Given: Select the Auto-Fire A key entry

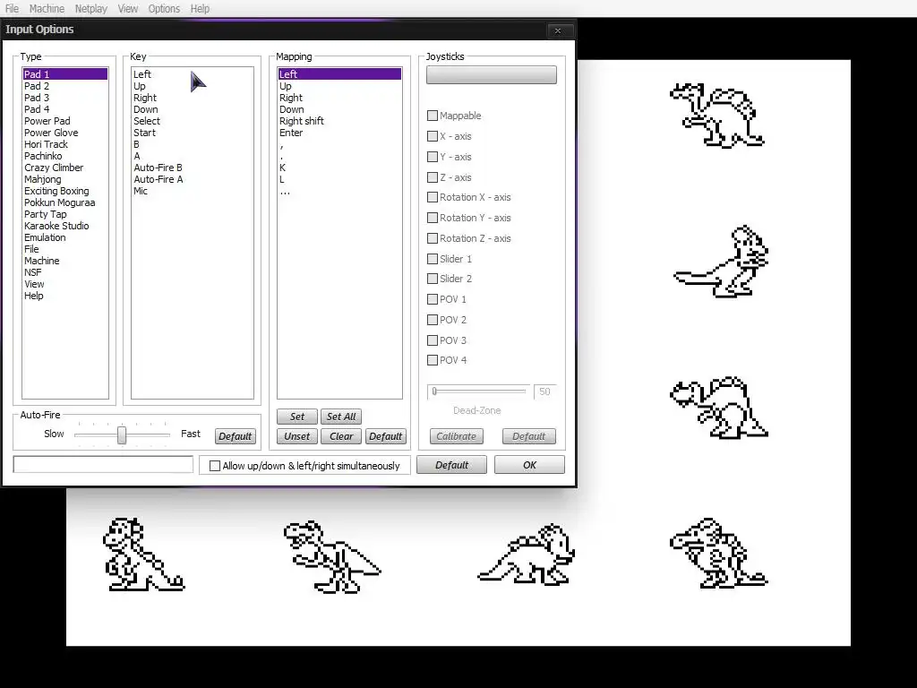Looking at the screenshot, I should click(x=192, y=179).
